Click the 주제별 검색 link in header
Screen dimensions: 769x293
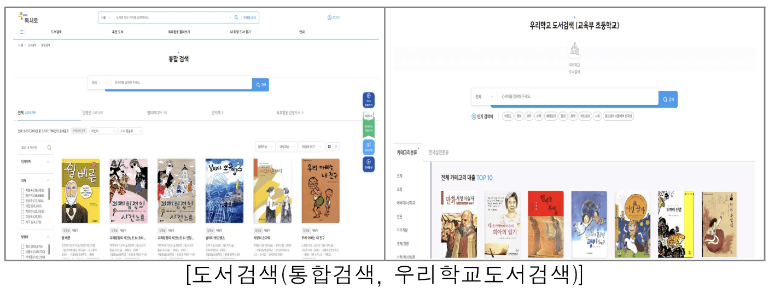(x=249, y=17)
